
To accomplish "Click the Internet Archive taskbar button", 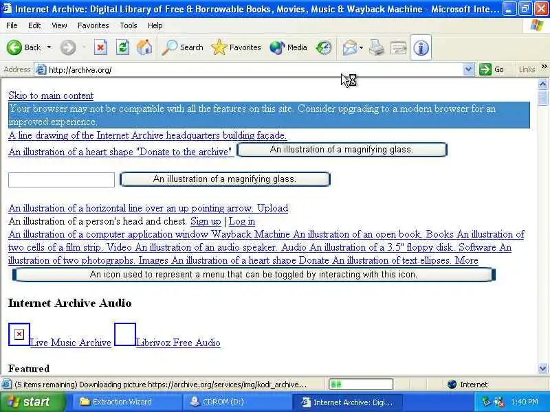I will coord(347,402).
